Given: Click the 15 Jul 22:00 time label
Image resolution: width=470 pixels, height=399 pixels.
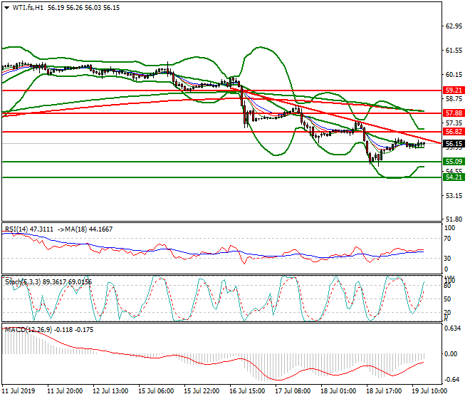Looking at the screenshot, I should tap(202, 391).
